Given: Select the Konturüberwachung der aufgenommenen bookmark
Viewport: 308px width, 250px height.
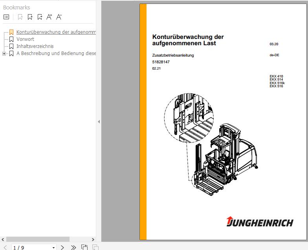Looking at the screenshot, I should [x=56, y=32].
